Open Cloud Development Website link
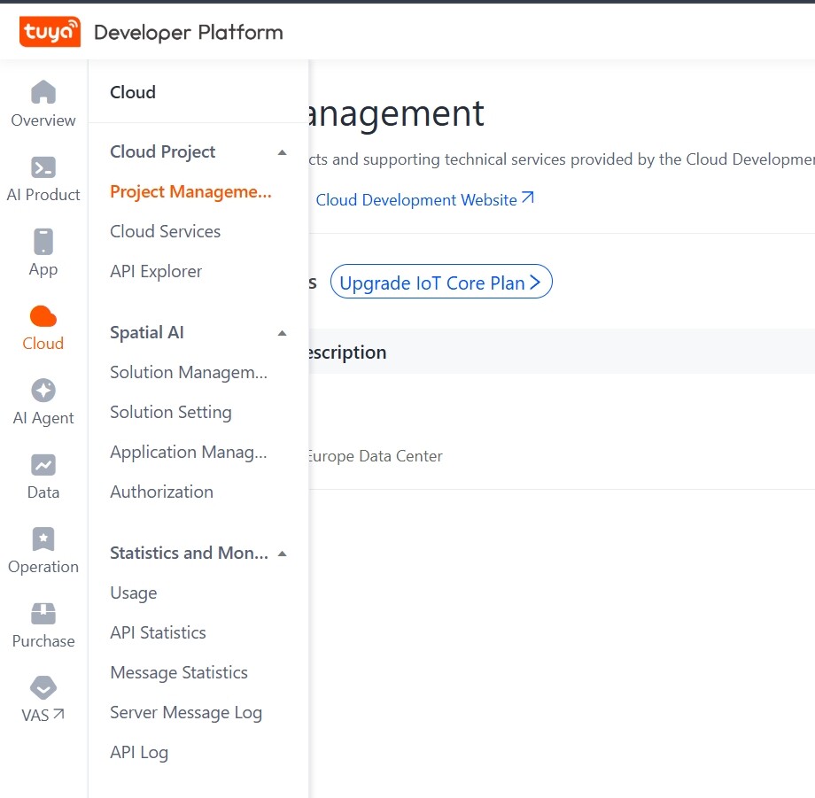The height and width of the screenshot is (798, 815). point(424,199)
